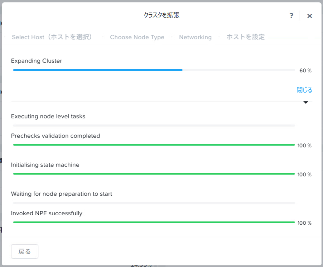The image size is (323, 267).
Task: Click the 戻る back button
Action: (x=25, y=251)
